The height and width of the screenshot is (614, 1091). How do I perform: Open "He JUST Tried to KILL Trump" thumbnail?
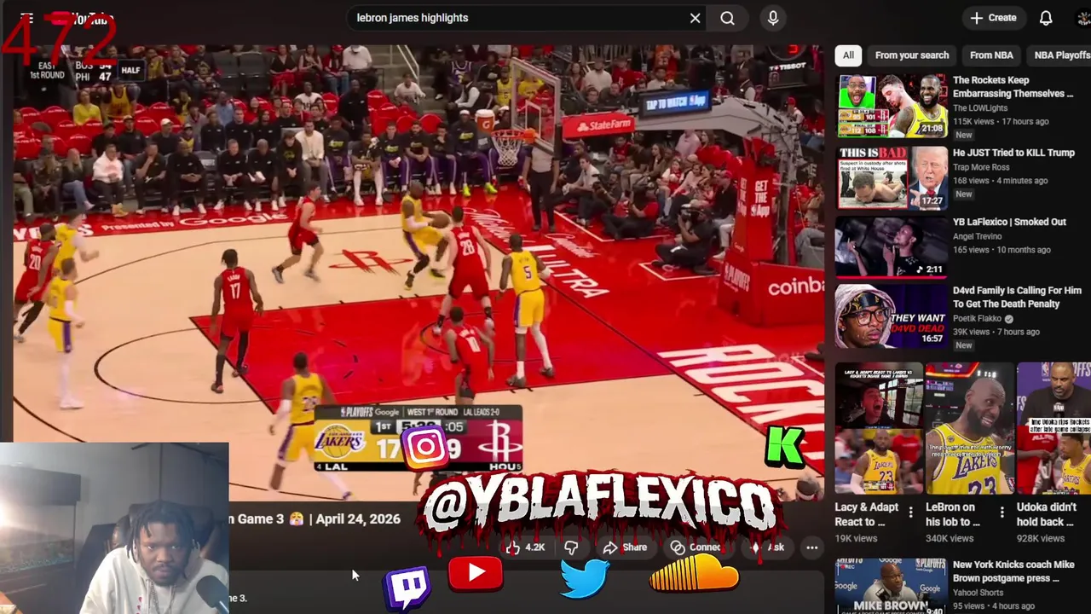click(892, 177)
